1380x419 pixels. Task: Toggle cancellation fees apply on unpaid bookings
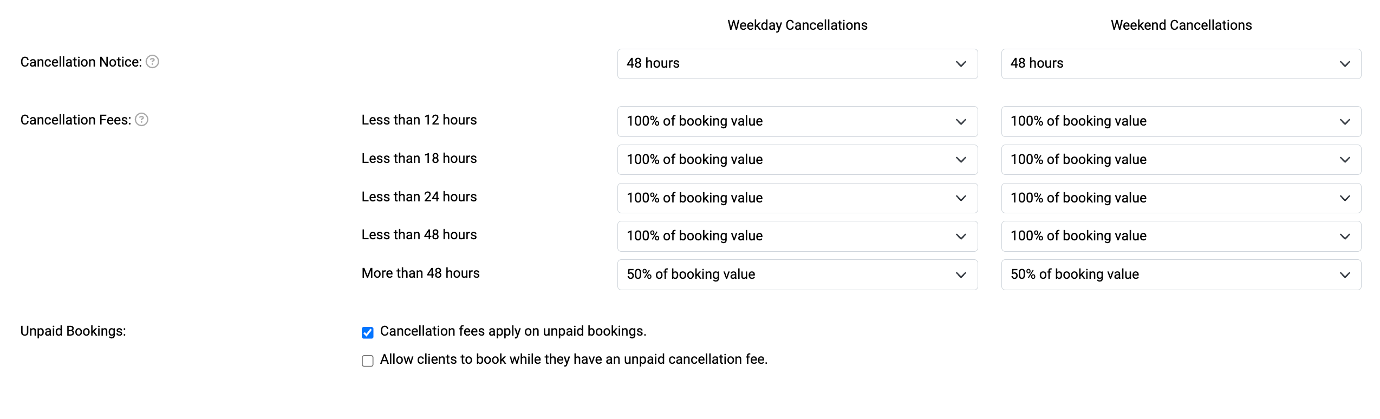(x=368, y=332)
